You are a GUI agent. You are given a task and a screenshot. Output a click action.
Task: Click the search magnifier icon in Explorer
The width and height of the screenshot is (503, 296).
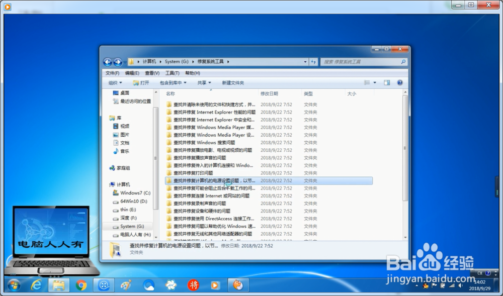403,61
